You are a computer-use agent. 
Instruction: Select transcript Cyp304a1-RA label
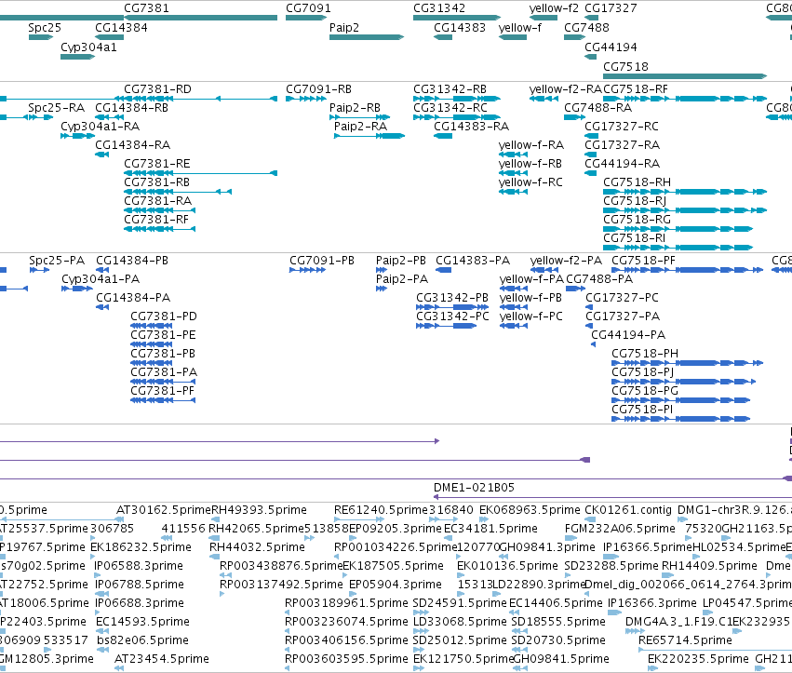point(100,127)
